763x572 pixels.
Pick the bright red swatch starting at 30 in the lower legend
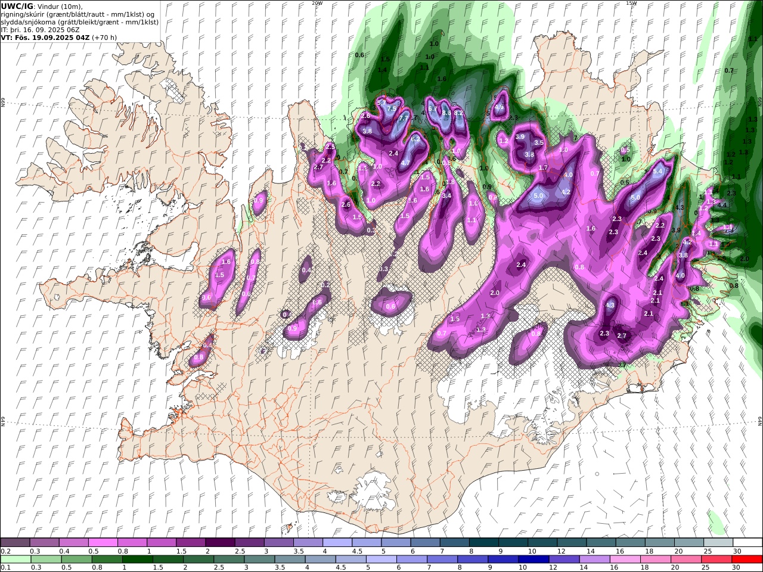click(747, 559)
